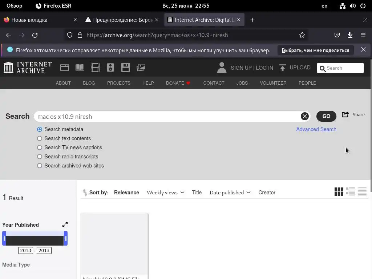
Task: Click the Internet Archive logo
Action: (x=28, y=68)
